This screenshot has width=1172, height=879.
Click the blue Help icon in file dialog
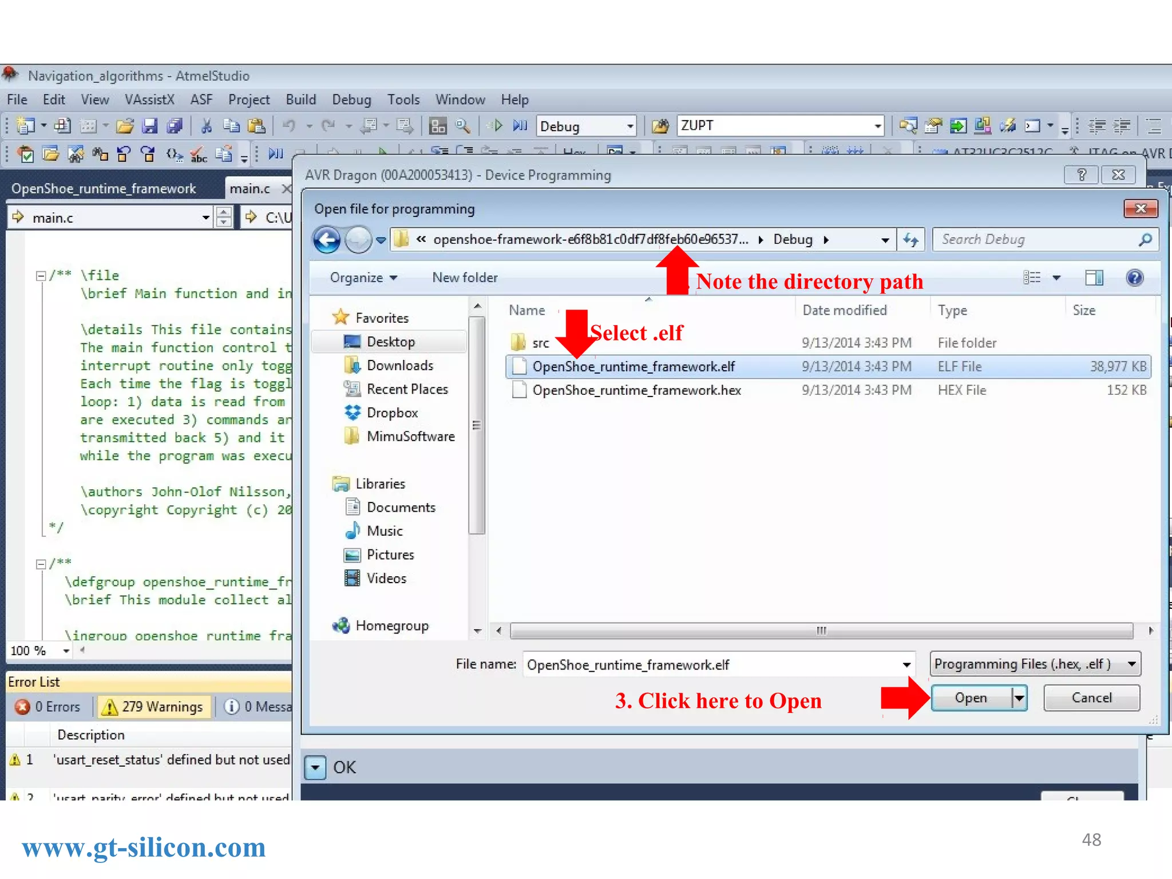point(1134,278)
